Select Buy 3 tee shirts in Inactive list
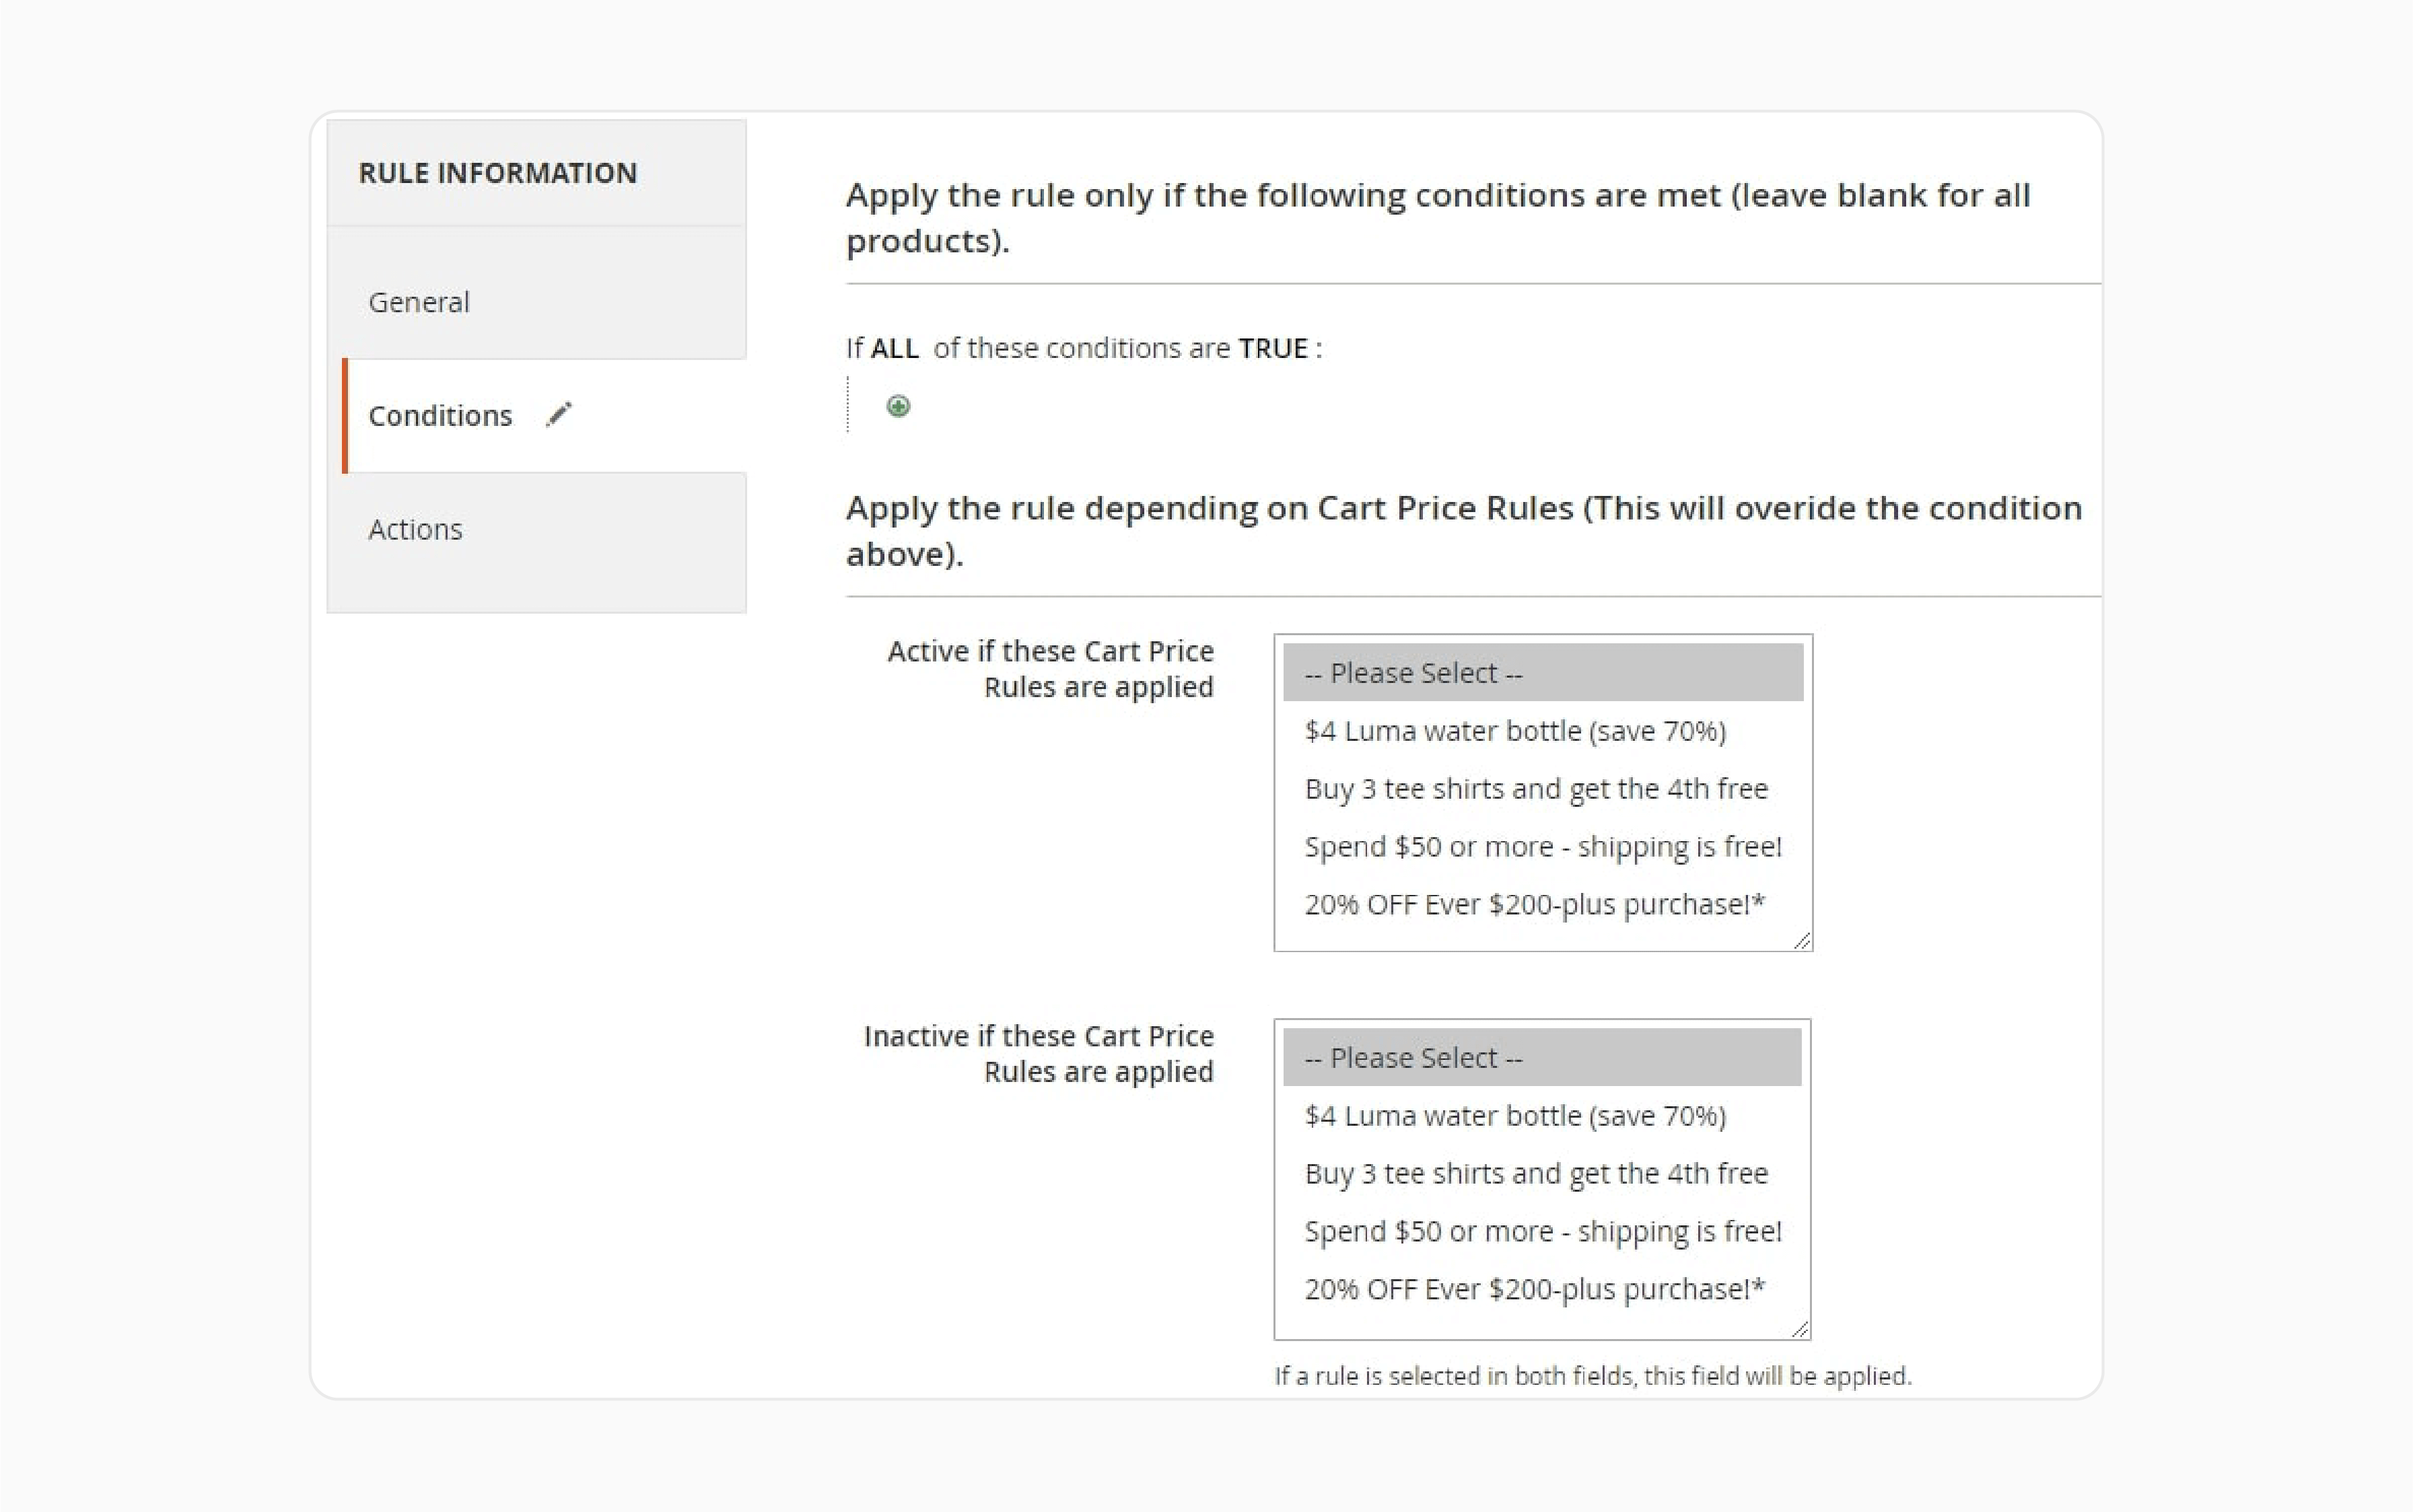The width and height of the screenshot is (2413, 1512). pos(1542,1173)
